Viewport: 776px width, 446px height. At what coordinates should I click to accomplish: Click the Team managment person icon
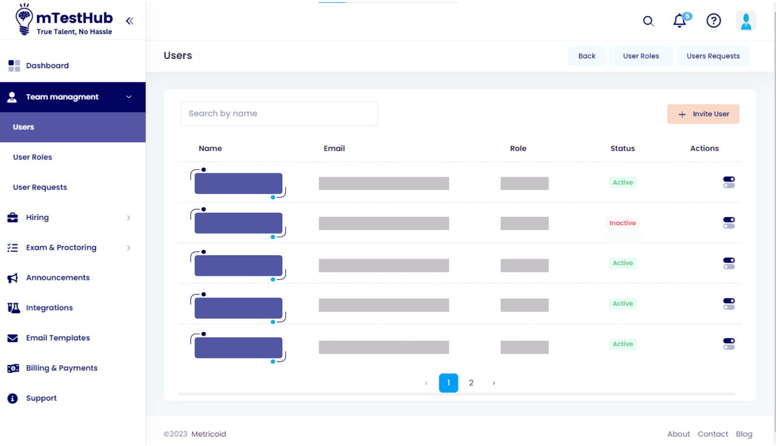[x=12, y=97]
